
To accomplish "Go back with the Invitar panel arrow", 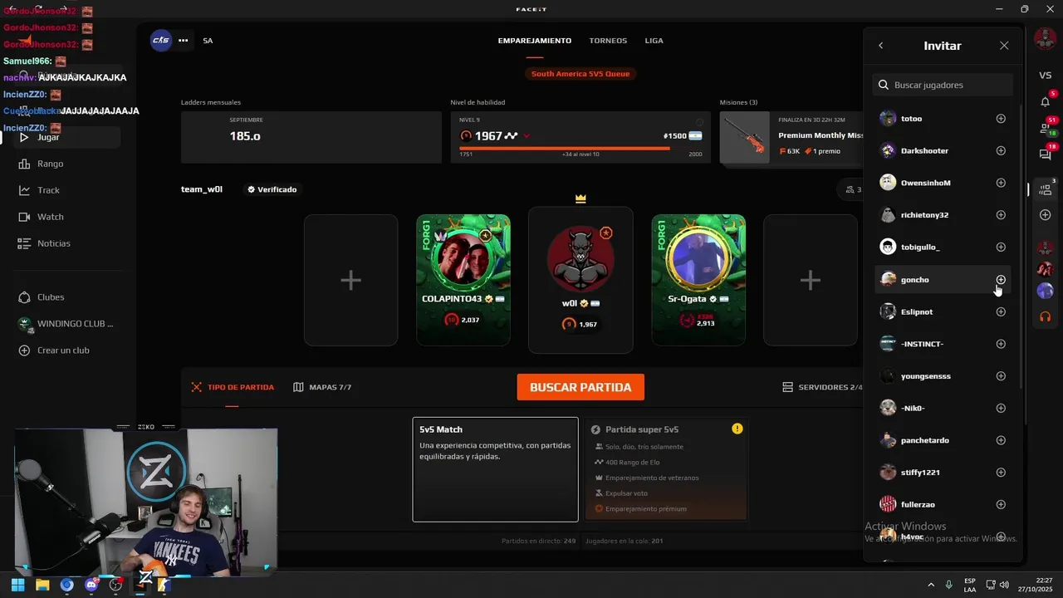I will click(881, 46).
